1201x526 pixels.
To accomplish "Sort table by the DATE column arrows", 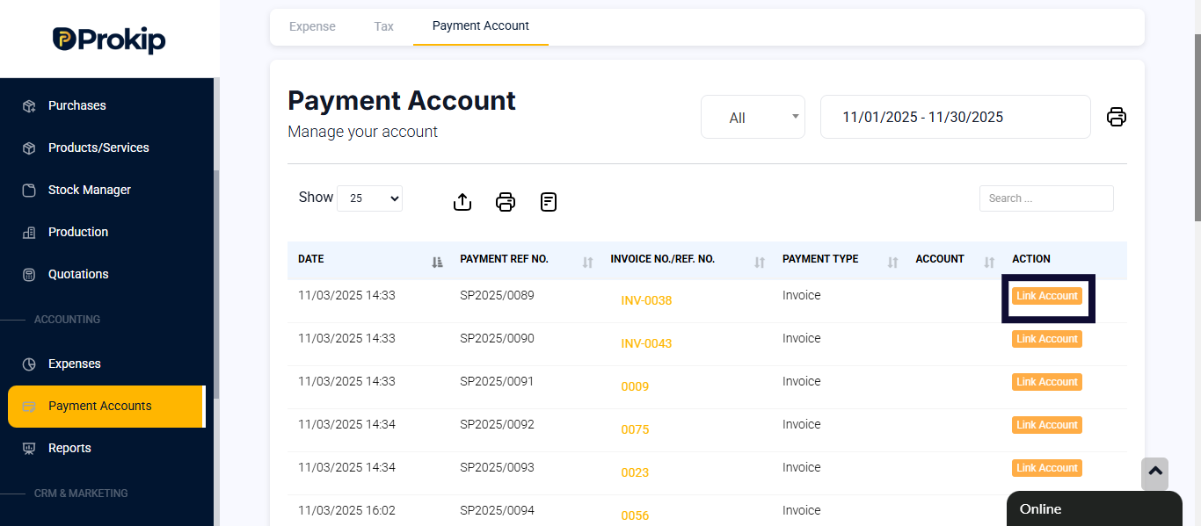I will point(437,262).
